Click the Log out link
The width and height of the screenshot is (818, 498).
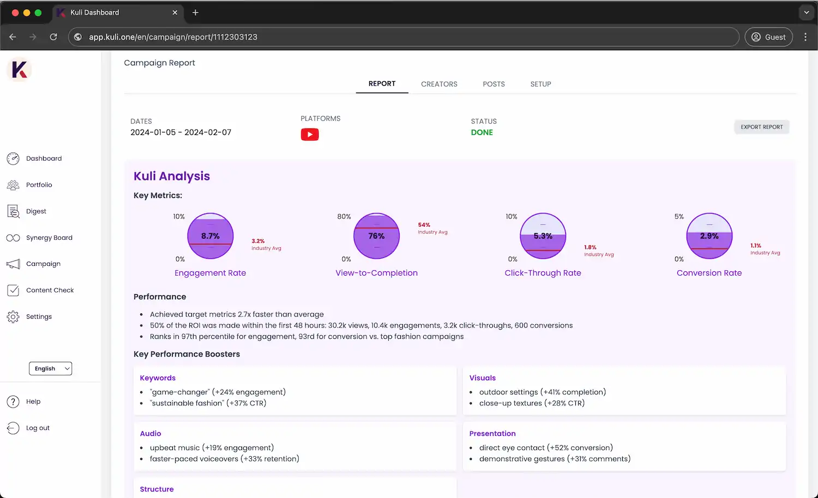pos(38,428)
